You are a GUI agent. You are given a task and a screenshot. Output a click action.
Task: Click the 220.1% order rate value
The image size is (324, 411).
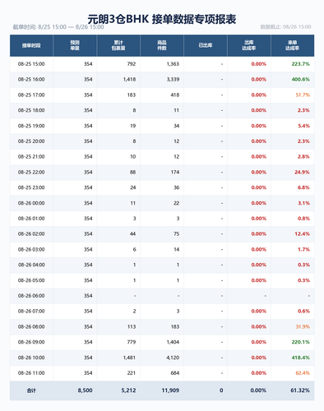tap(301, 342)
